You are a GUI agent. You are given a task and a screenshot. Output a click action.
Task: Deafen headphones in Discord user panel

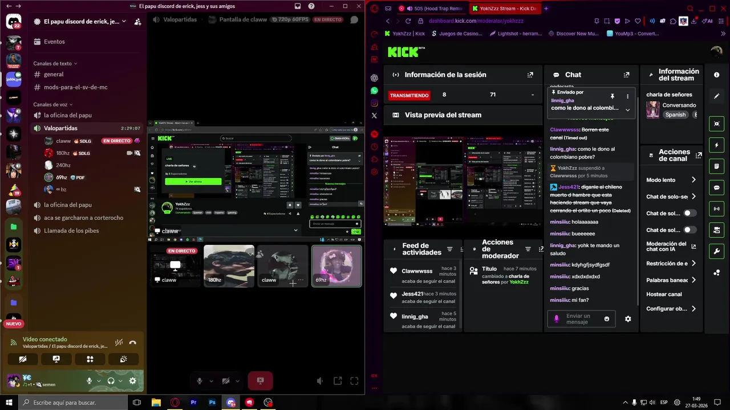(x=111, y=381)
